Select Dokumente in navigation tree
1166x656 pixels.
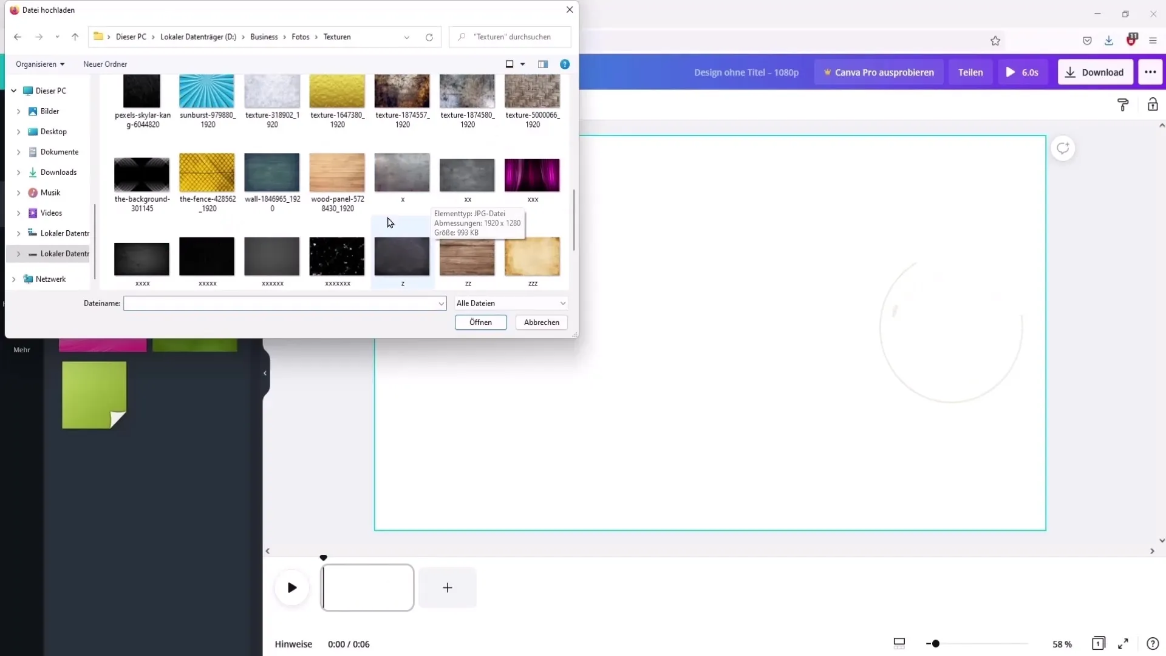click(60, 152)
